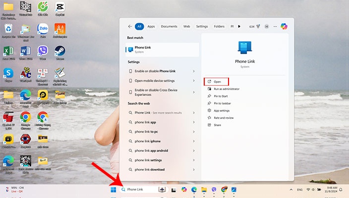Launch Copilot from the taskbar
This screenshot has width=349, height=198.
click(184, 190)
